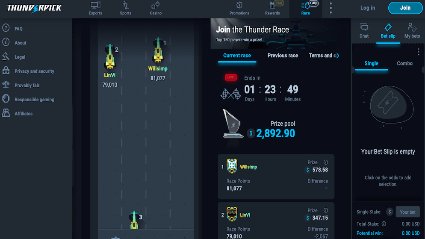The image size is (425, 239).
Task: Select the Bet slip panel
Action: pos(388,31)
